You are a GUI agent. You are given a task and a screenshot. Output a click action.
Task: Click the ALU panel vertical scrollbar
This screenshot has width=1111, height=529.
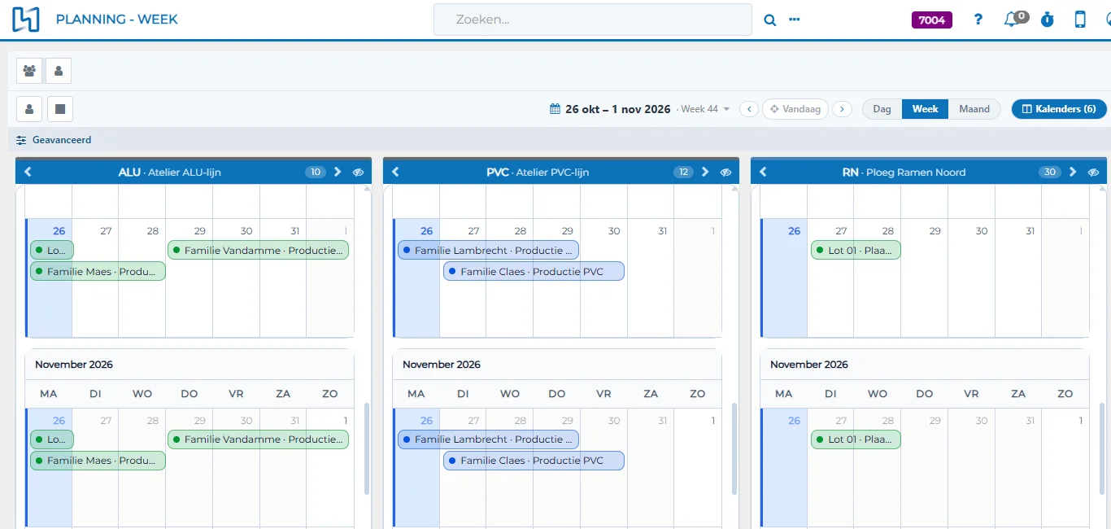(x=365, y=448)
